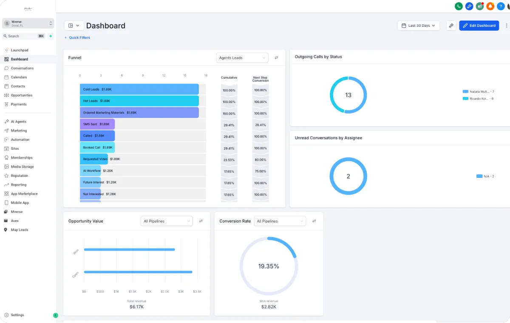This screenshot has height=323, width=510.
Task: Open the help question mark icon
Action: [501, 6]
